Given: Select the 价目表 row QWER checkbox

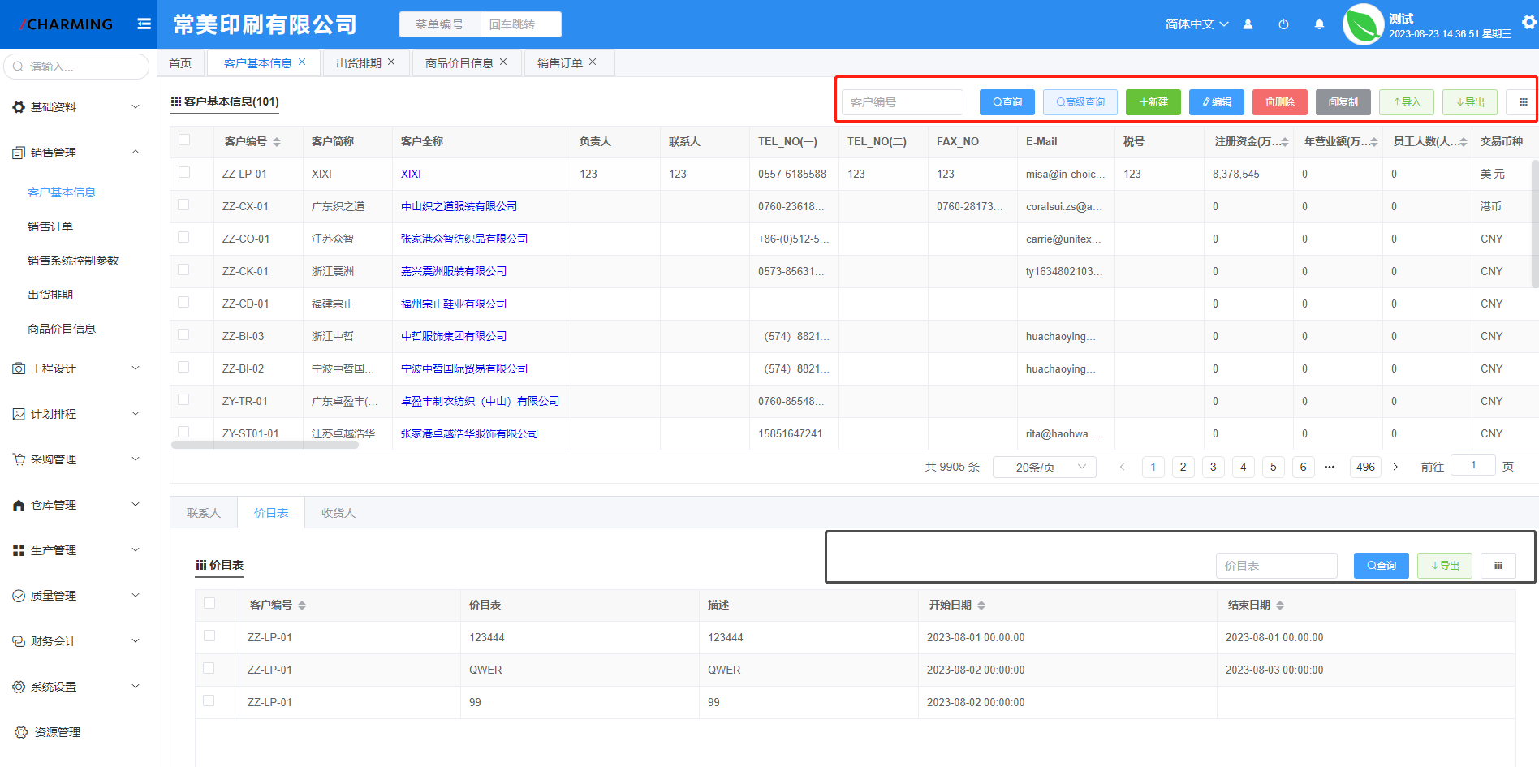Looking at the screenshot, I should tap(209, 668).
